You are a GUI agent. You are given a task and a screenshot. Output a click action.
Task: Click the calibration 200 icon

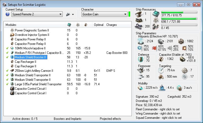(x=139, y=26)
